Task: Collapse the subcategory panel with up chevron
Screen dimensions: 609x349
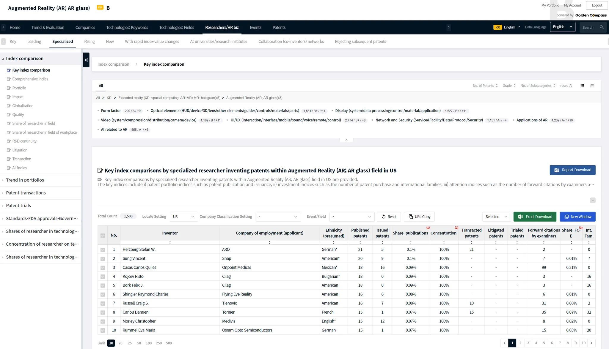Action: (346, 140)
